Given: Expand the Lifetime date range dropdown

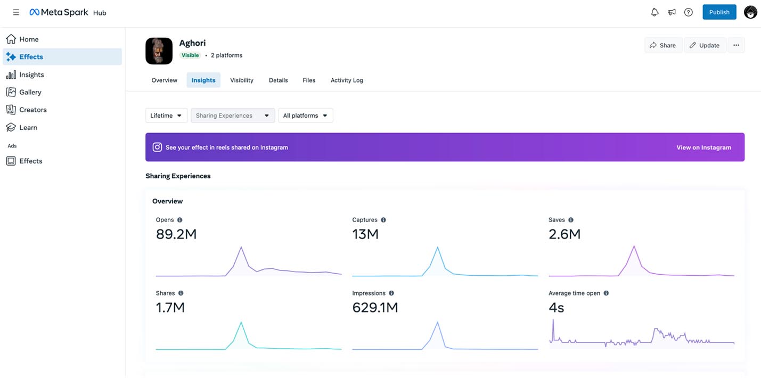Looking at the screenshot, I should pos(166,116).
